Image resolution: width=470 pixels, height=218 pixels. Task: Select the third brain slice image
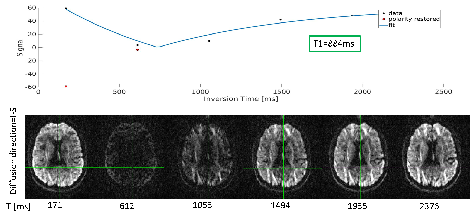207,156
